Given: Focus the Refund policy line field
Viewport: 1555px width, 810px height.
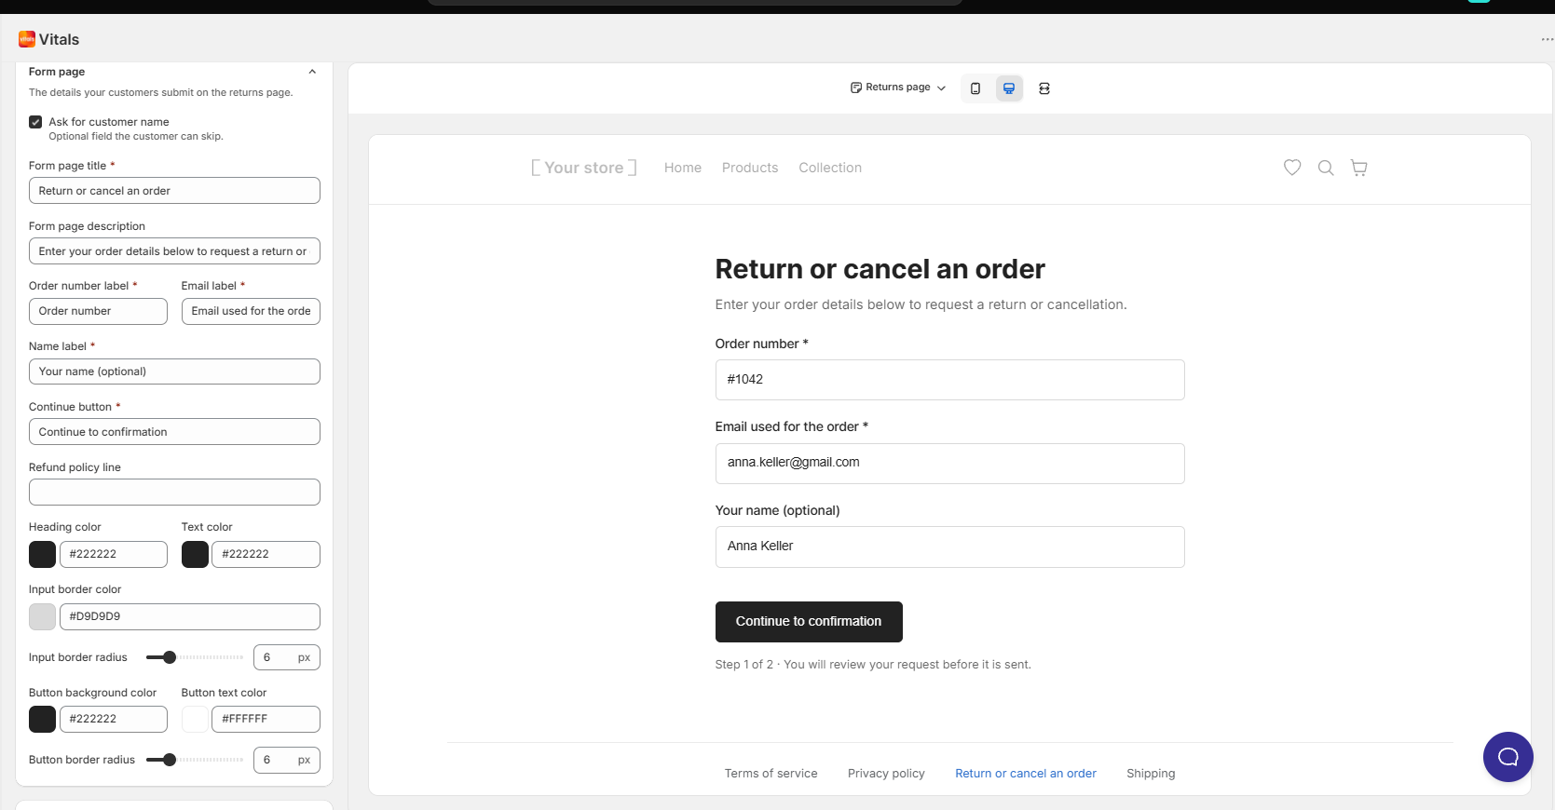Looking at the screenshot, I should point(174,493).
